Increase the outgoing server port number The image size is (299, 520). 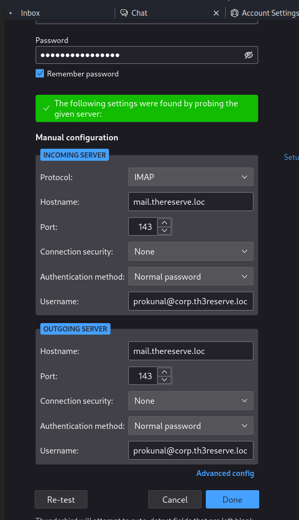[164, 372]
